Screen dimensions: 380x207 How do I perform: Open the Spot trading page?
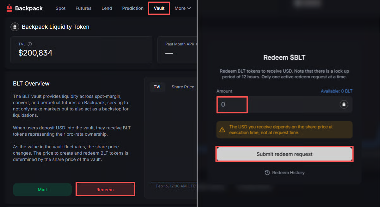[60, 8]
